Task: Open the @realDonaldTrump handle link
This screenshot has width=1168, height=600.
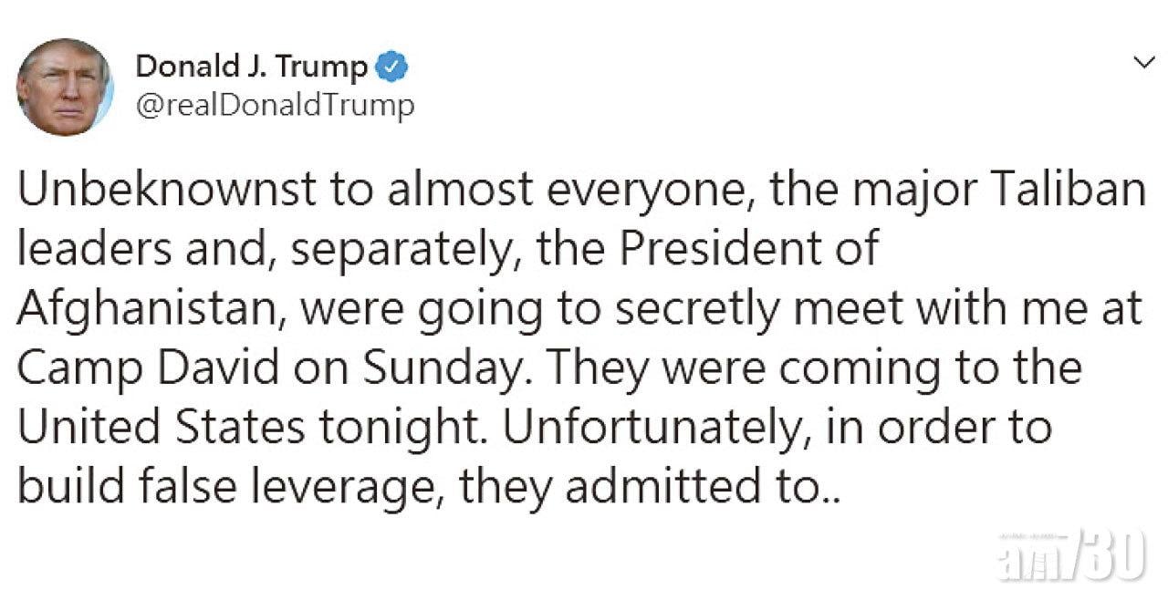Action: pyautogui.click(x=275, y=107)
